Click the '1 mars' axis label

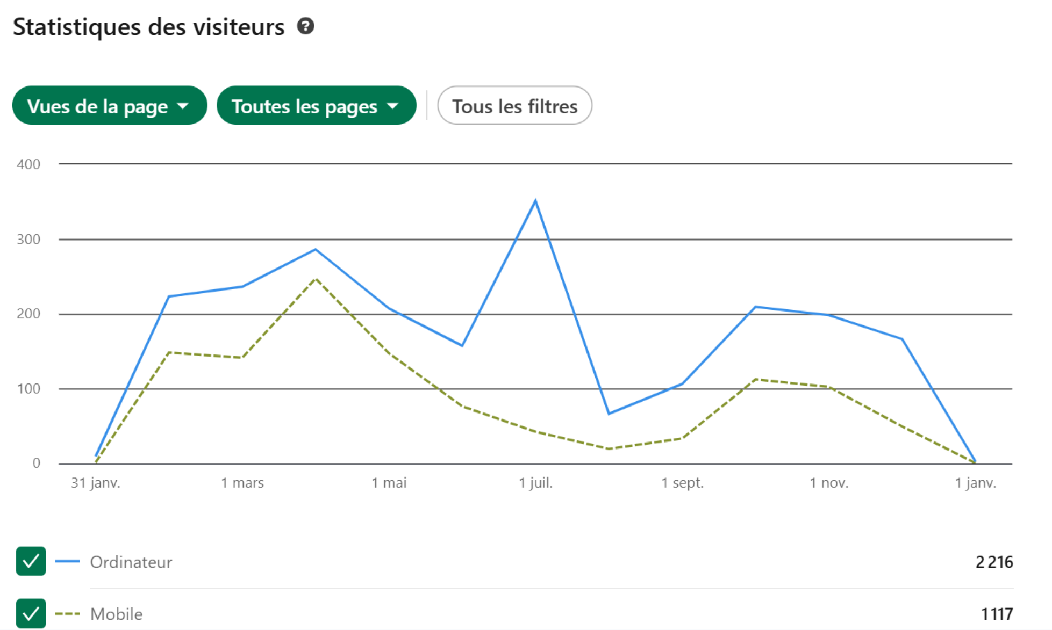(242, 483)
